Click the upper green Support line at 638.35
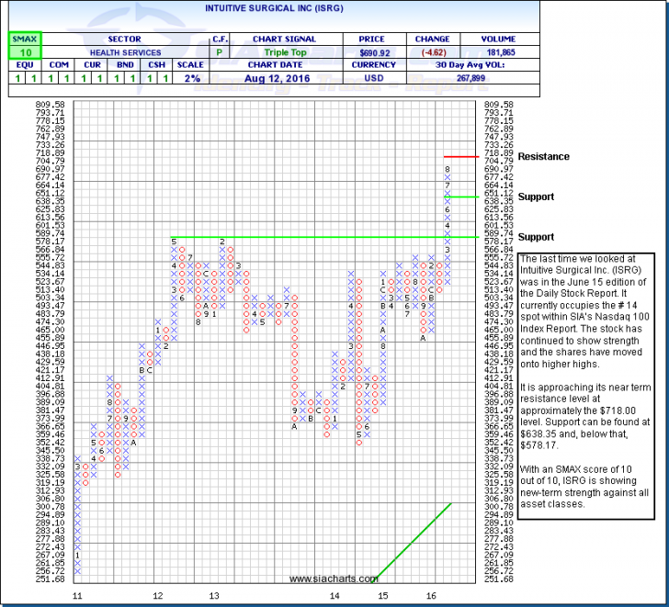 (x=459, y=196)
